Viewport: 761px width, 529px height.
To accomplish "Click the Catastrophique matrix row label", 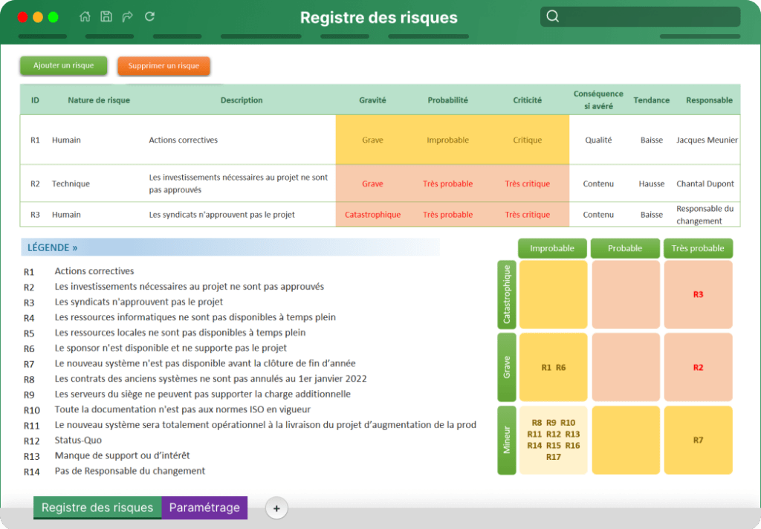I will point(507,294).
